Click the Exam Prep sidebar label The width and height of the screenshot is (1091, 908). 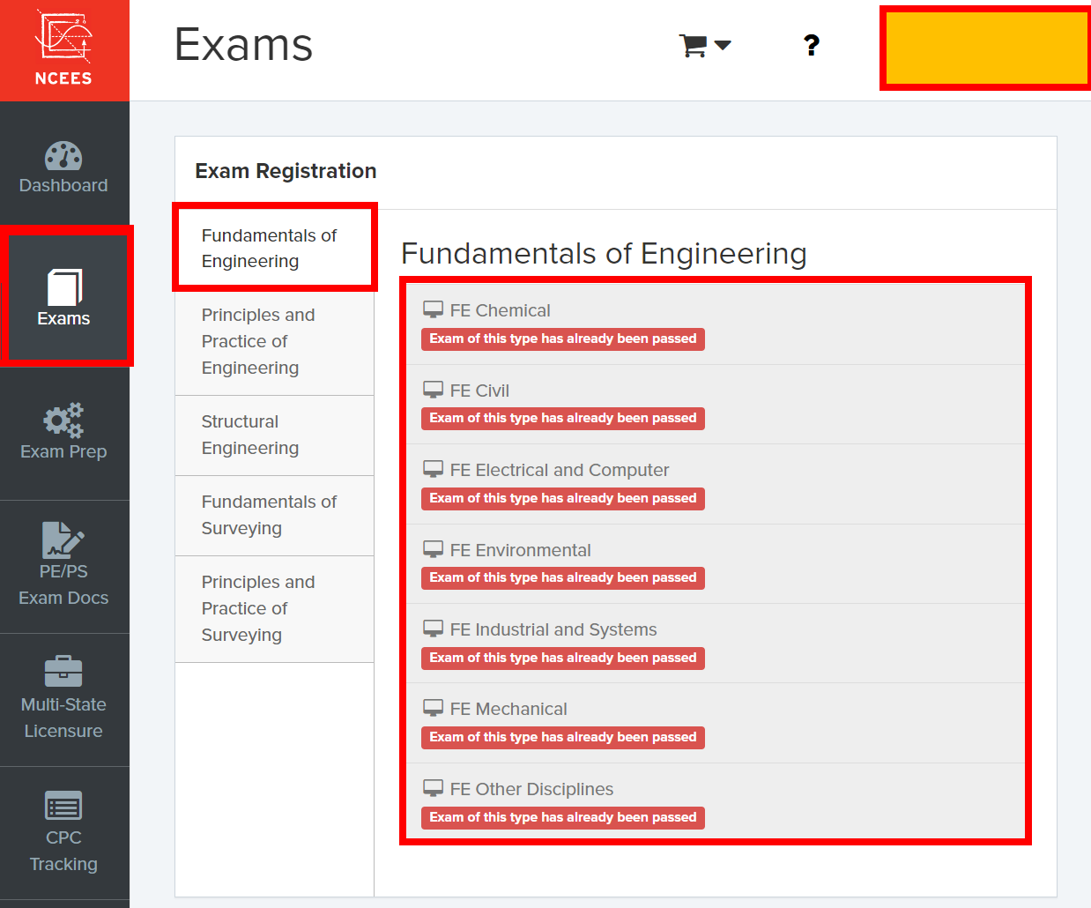tap(63, 451)
